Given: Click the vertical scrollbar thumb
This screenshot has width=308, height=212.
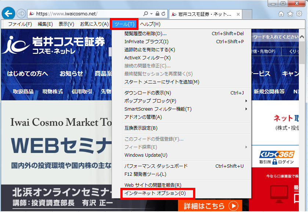Looking at the screenshot, I should point(302,52).
